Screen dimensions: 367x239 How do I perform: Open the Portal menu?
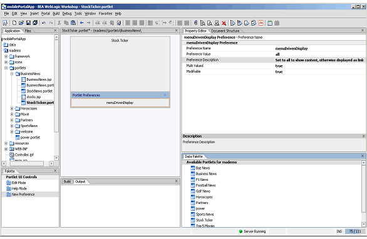pyautogui.click(x=46, y=14)
